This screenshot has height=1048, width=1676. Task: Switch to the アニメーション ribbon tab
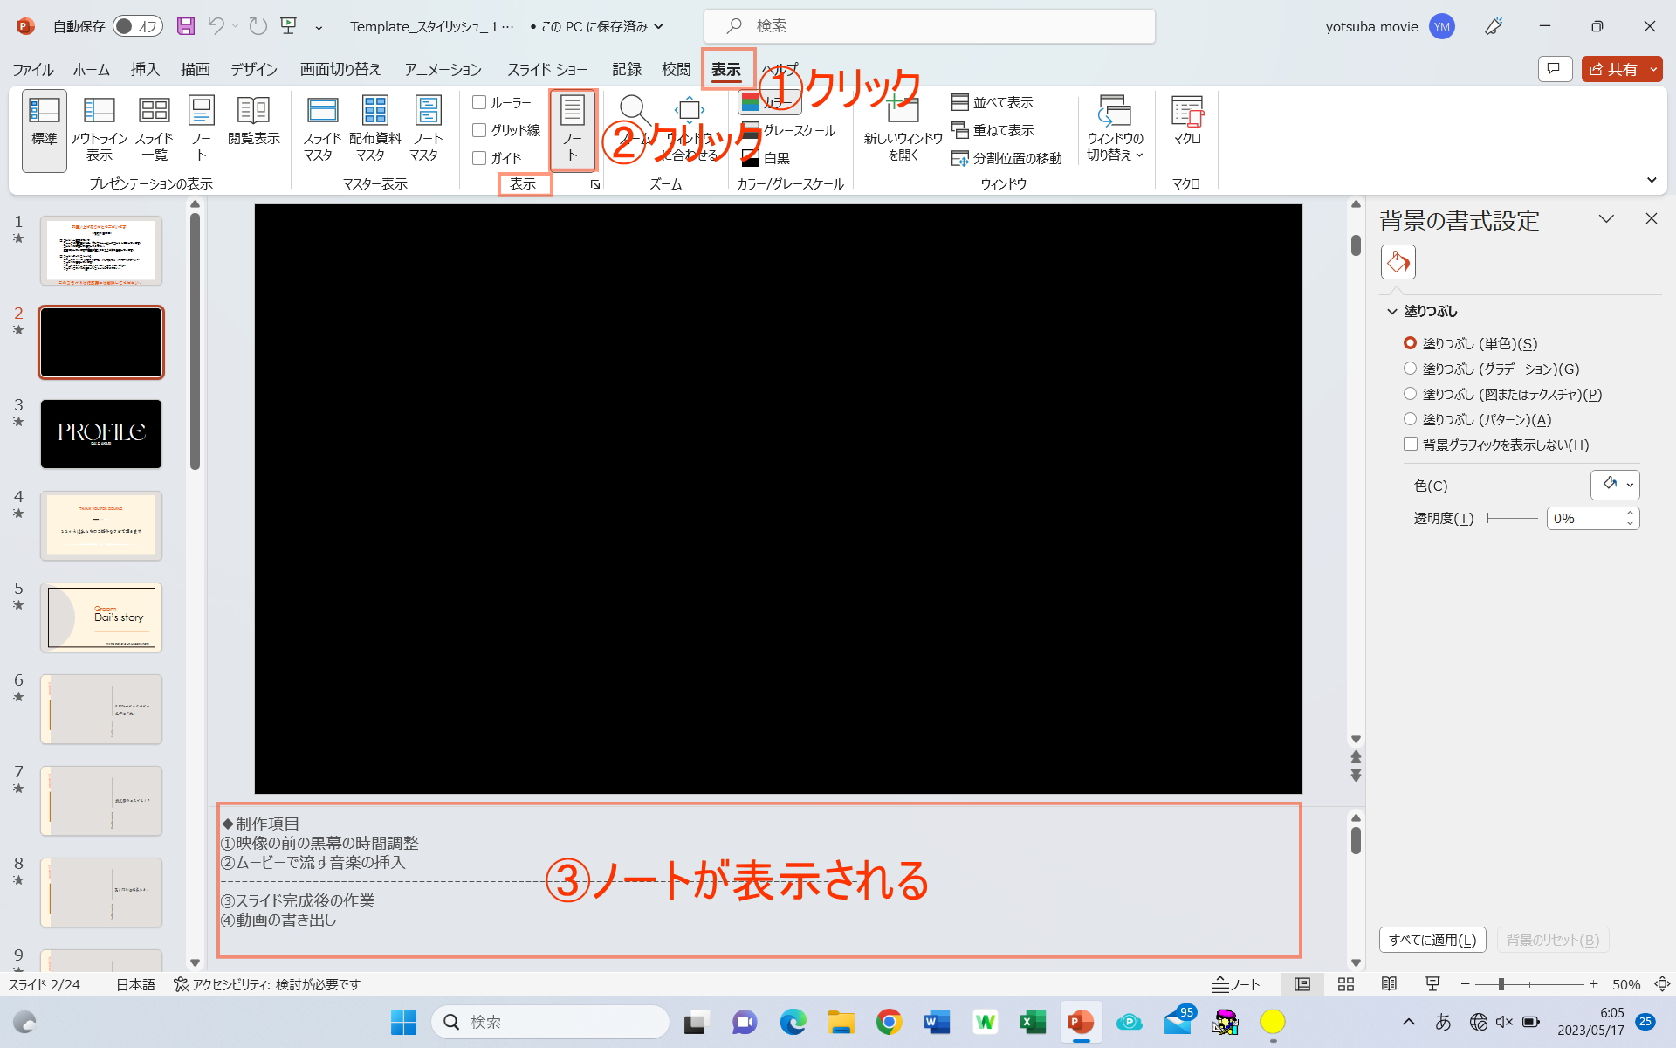tap(442, 69)
